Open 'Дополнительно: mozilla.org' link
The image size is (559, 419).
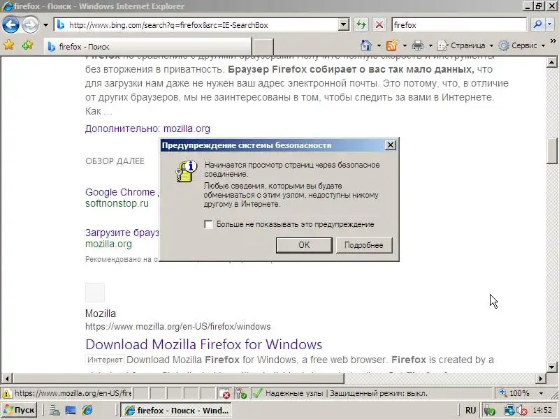(147, 128)
